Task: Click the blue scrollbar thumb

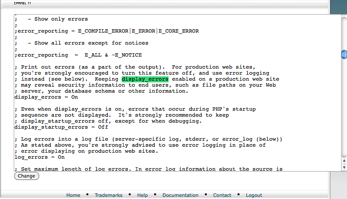Action: (x=344, y=54)
